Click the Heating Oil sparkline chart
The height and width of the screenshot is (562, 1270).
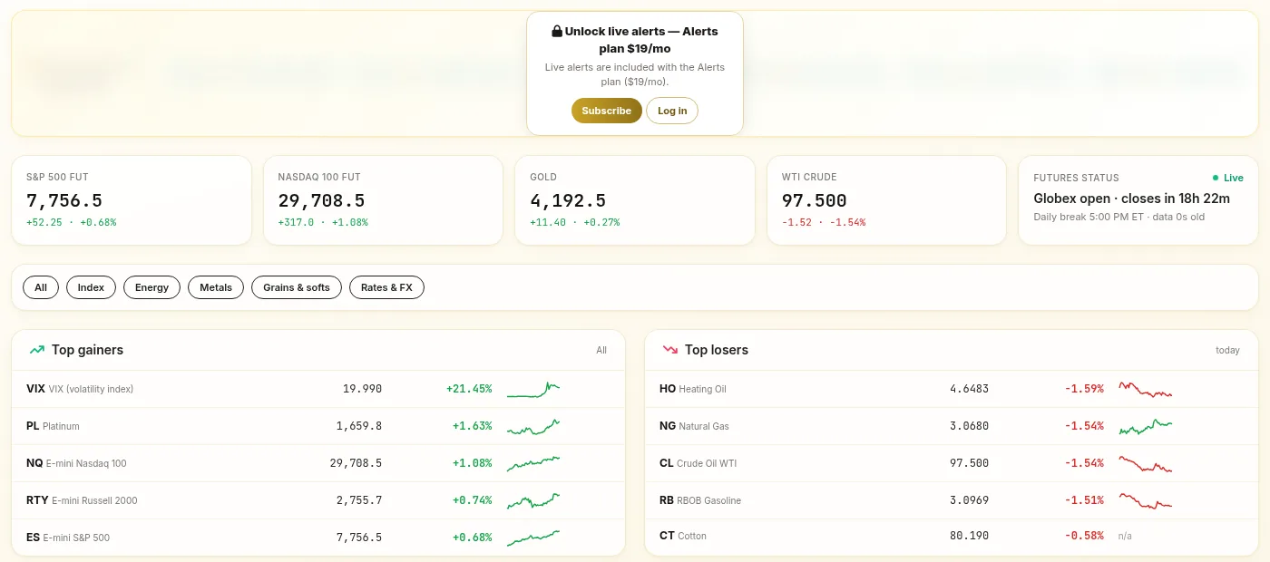tap(1146, 389)
